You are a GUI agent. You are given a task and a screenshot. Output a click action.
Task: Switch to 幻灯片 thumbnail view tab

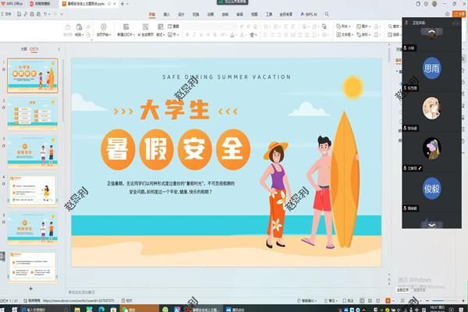(x=34, y=48)
